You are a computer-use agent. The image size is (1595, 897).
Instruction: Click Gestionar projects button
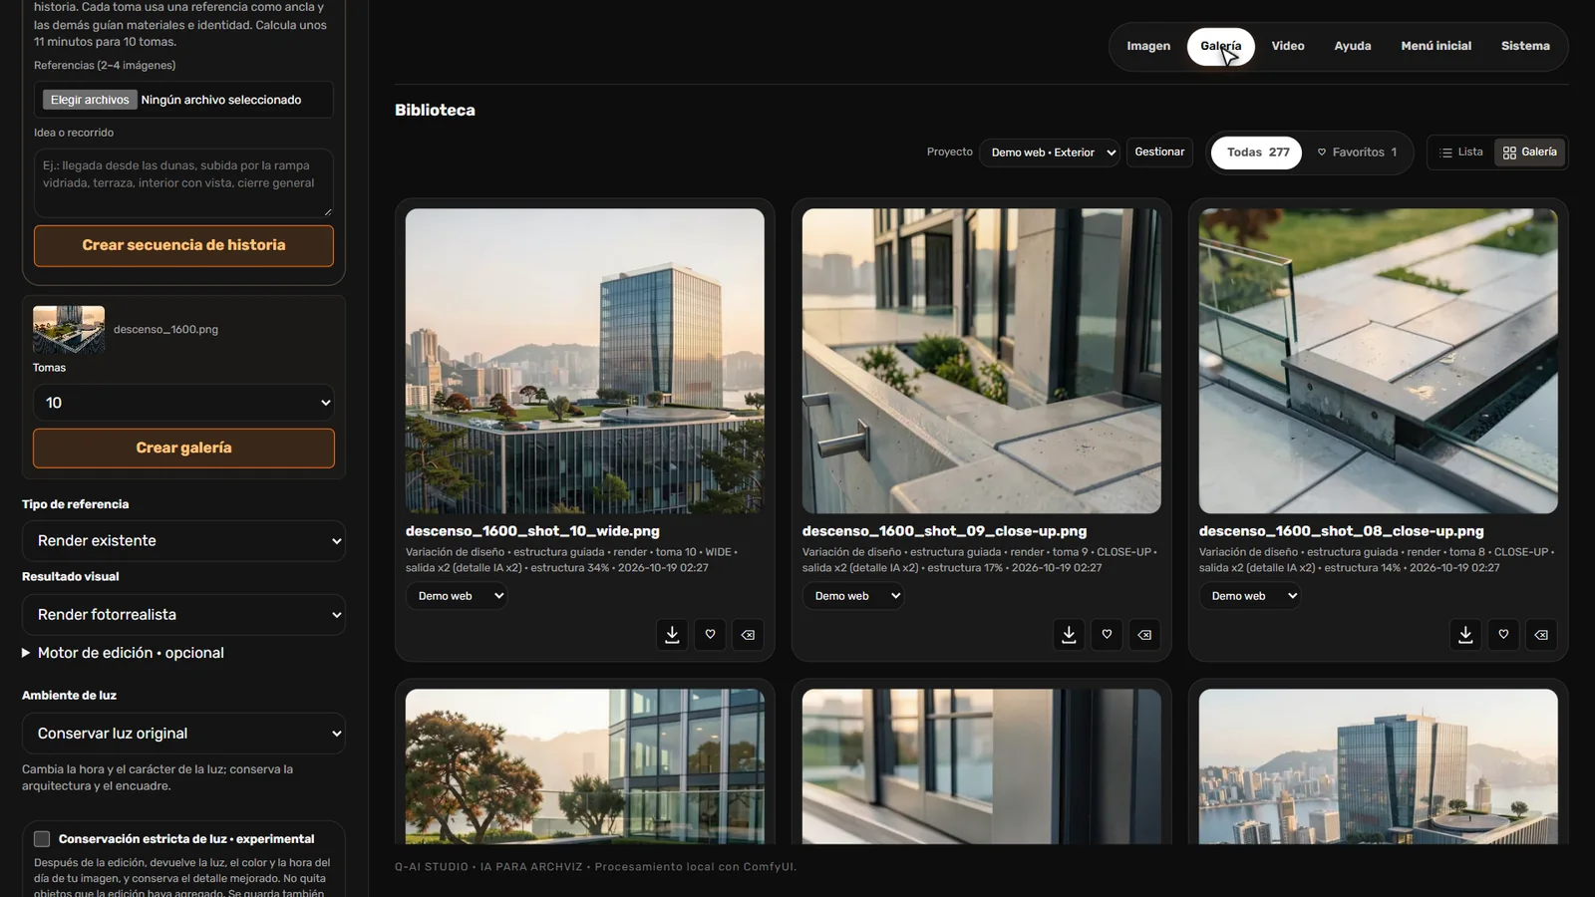(1159, 152)
